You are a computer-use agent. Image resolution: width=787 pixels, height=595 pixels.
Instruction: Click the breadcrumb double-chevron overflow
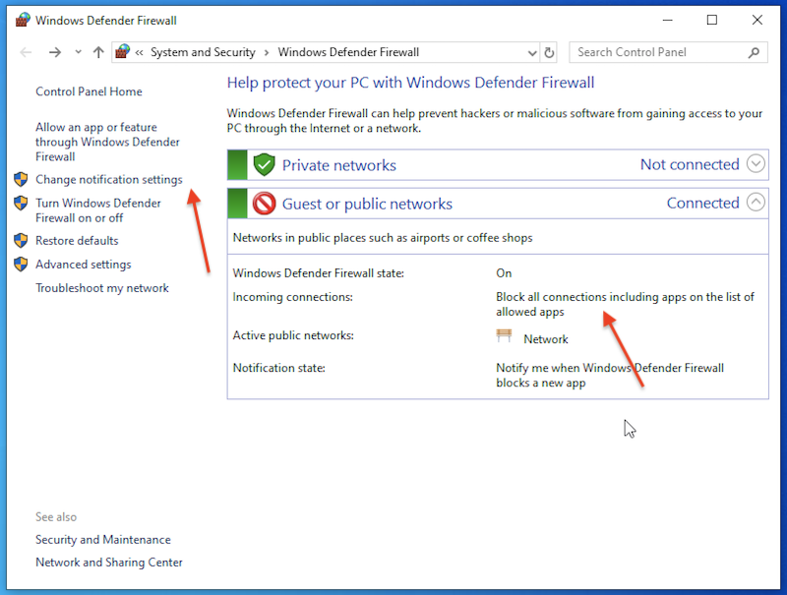pos(139,52)
